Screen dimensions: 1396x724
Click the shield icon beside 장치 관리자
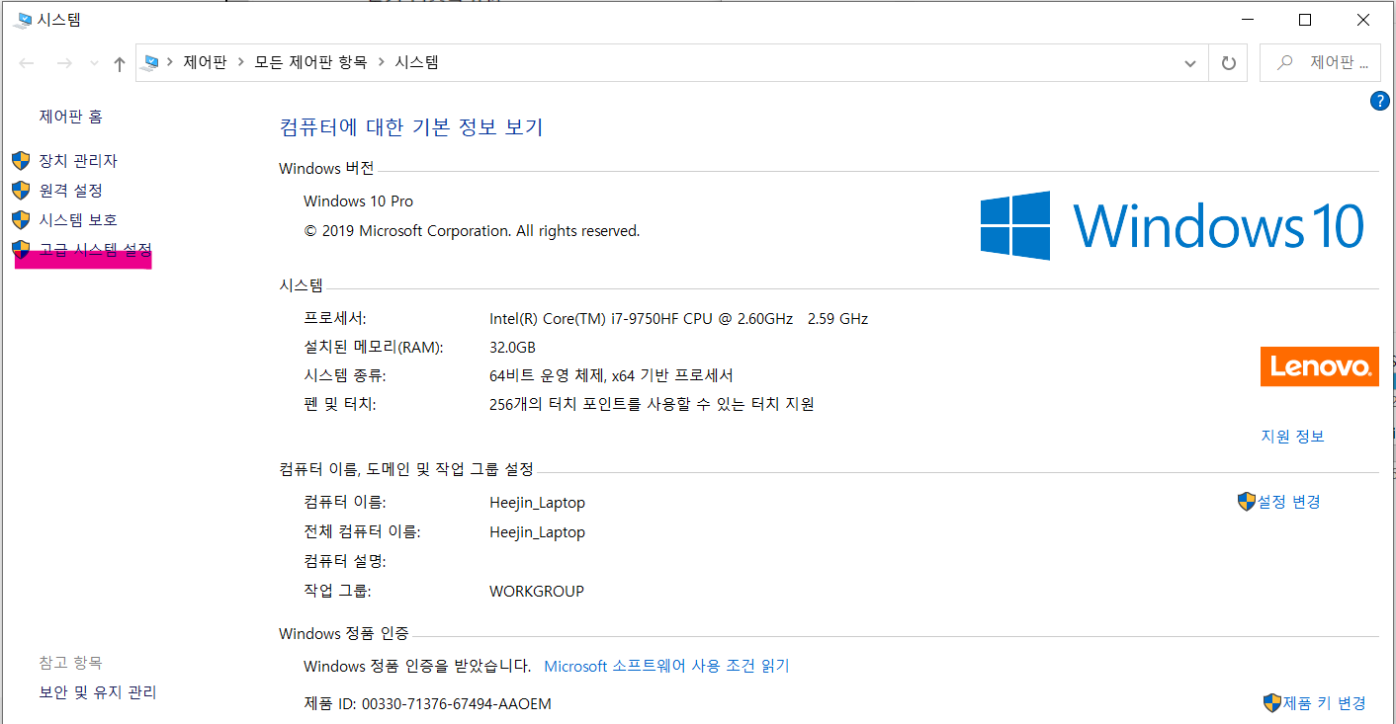click(x=21, y=160)
